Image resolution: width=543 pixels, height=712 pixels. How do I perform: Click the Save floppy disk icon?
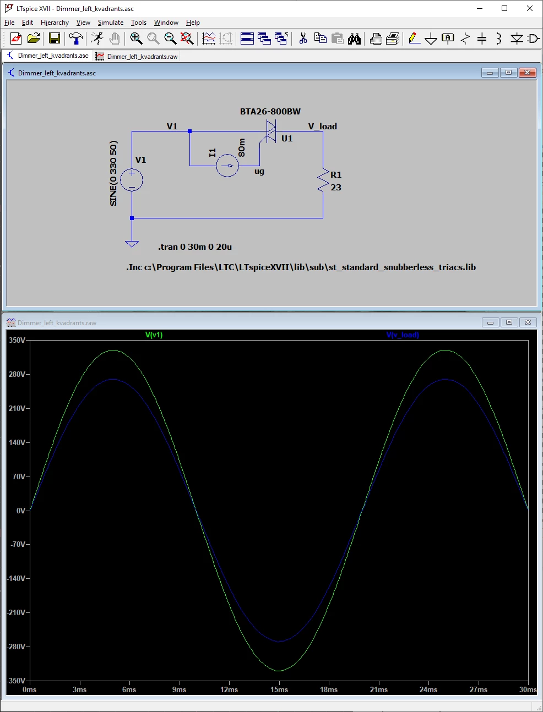pyautogui.click(x=54, y=38)
